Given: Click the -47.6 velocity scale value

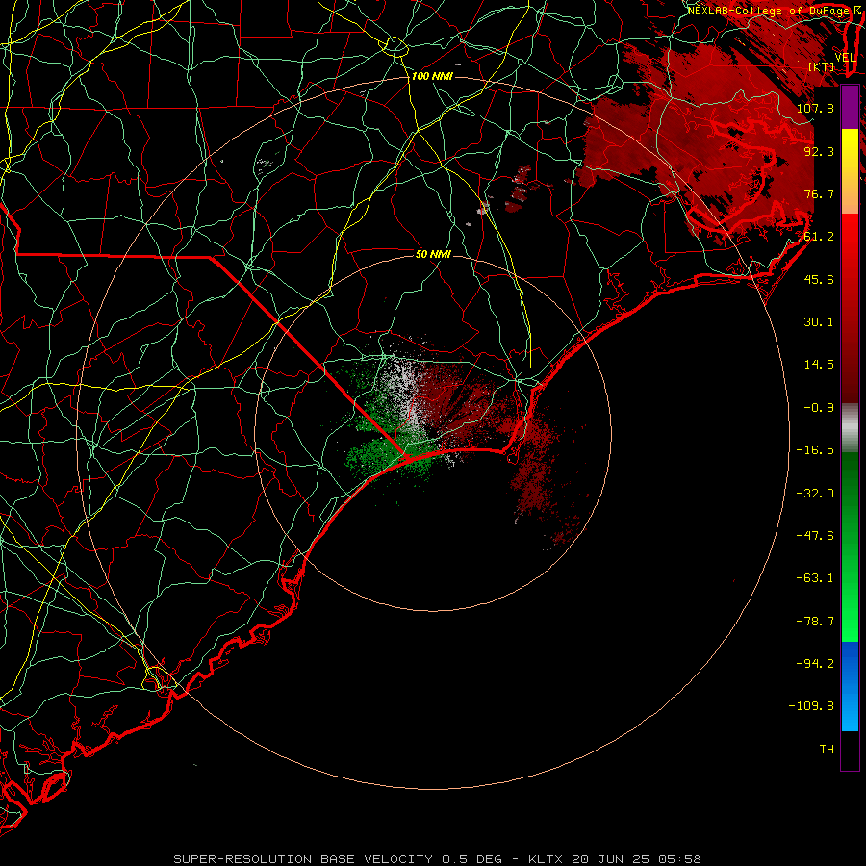Looking at the screenshot, I should (x=815, y=536).
